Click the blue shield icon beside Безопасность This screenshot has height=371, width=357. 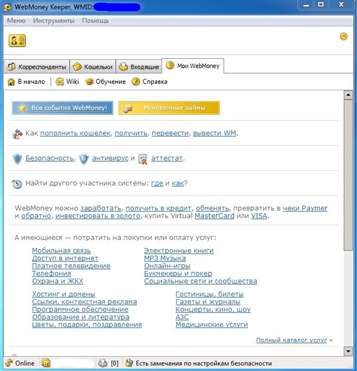17,159
